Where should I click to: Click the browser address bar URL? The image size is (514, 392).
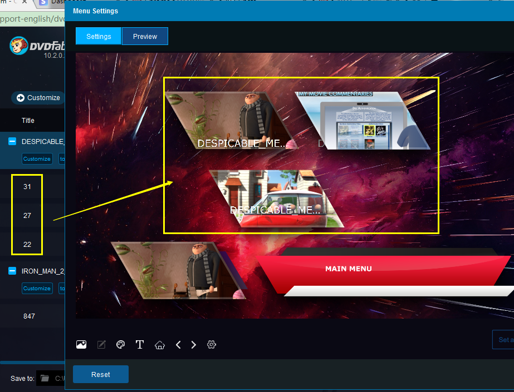tap(32, 19)
